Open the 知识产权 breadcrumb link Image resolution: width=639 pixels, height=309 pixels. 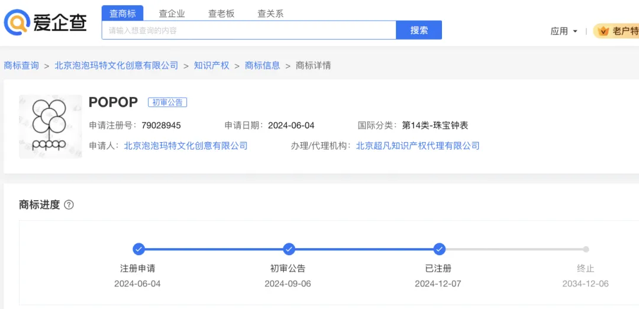tap(211, 65)
